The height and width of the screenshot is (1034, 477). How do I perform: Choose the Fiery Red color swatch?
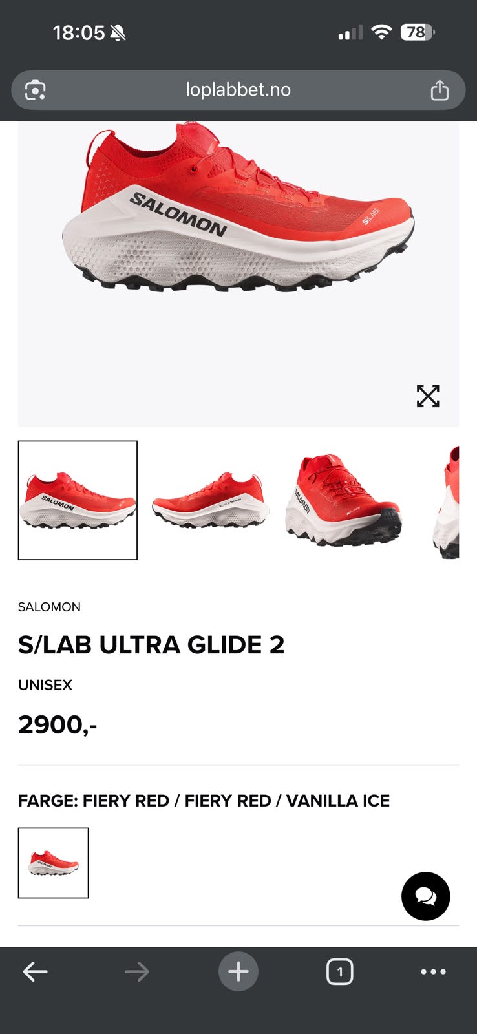pos(53,863)
